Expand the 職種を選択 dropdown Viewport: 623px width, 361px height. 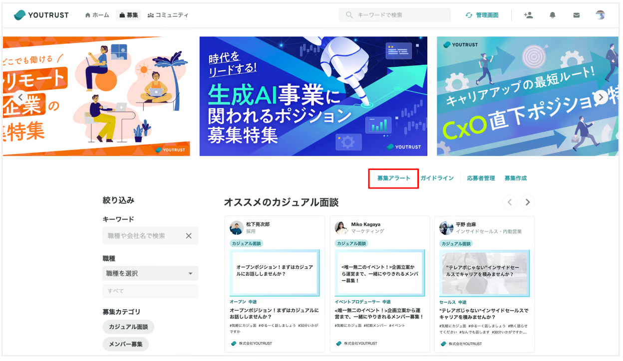pyautogui.click(x=150, y=273)
